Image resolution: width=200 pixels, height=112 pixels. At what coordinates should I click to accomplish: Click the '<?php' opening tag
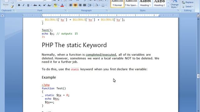pos(46,85)
